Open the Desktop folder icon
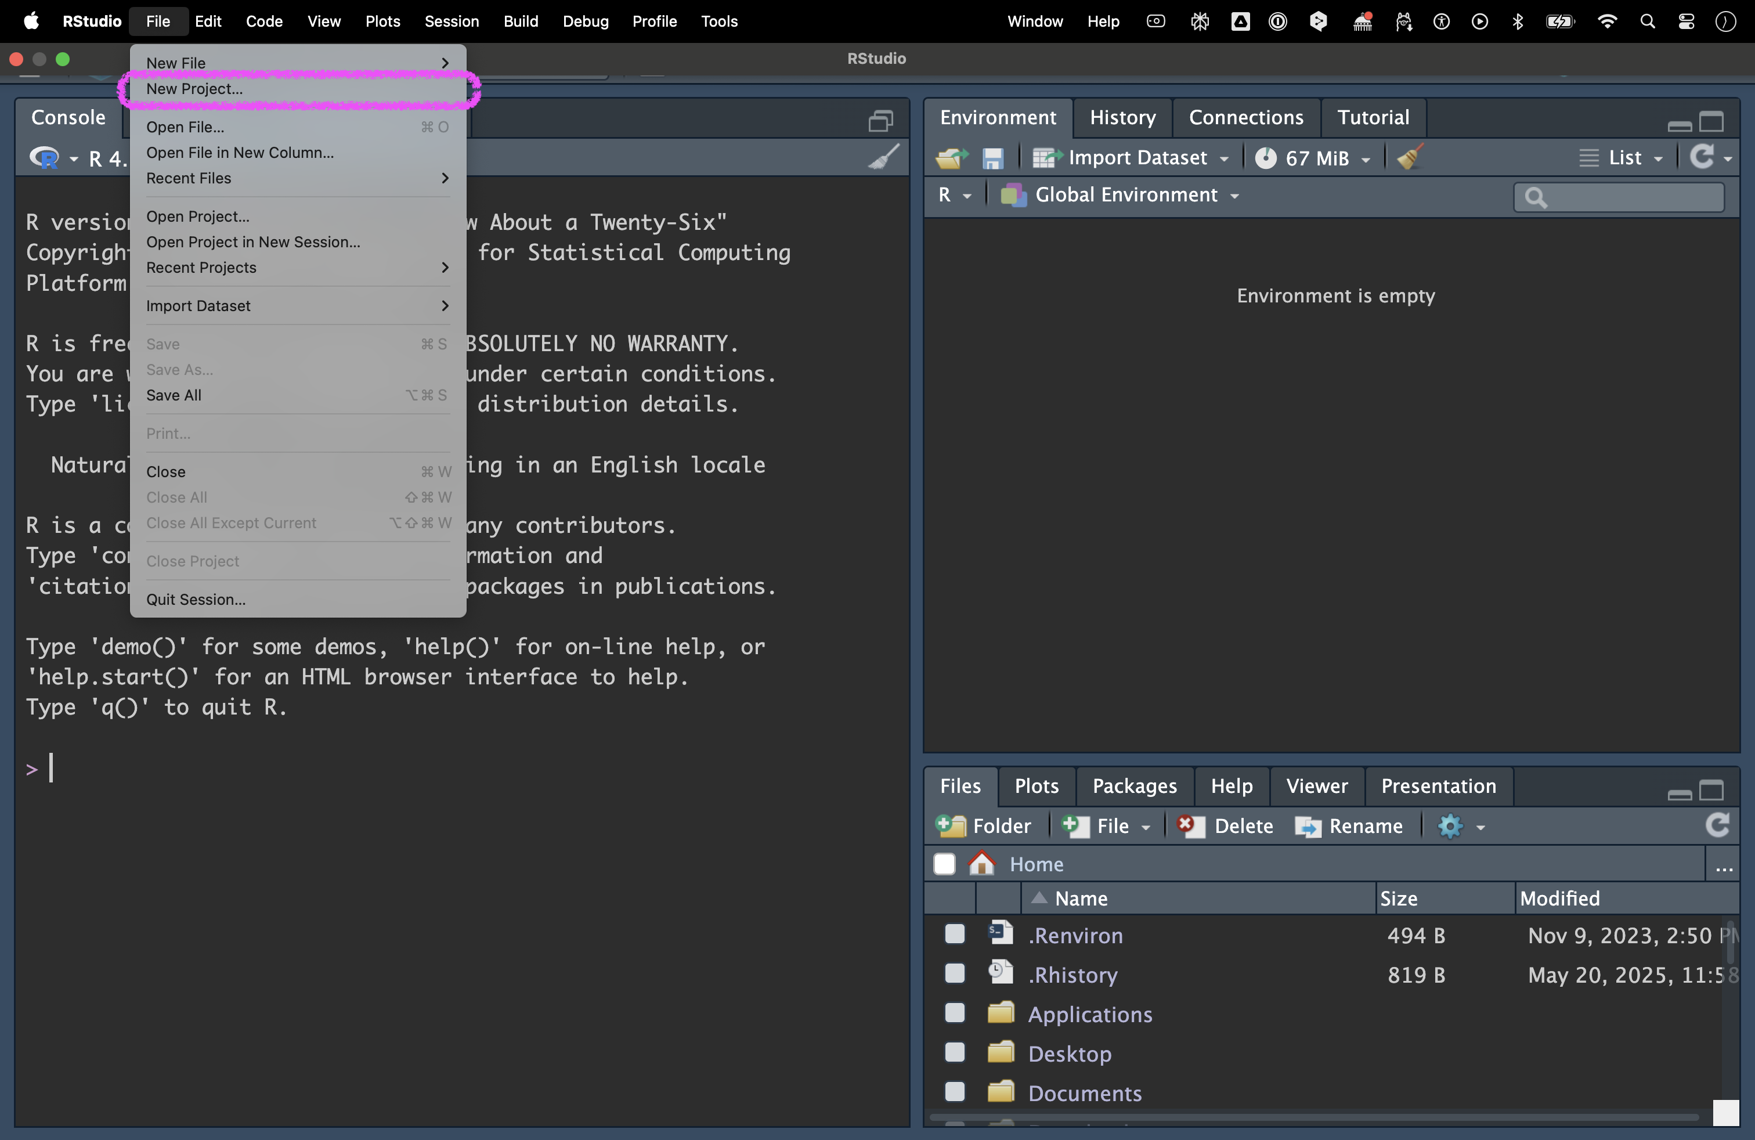Screen dimensions: 1755x1140 1001,1052
